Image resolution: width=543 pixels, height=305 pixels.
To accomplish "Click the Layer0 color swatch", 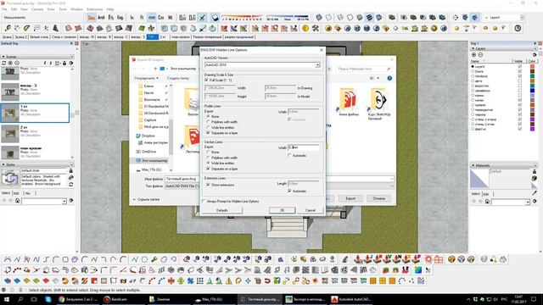I will [532, 66].
